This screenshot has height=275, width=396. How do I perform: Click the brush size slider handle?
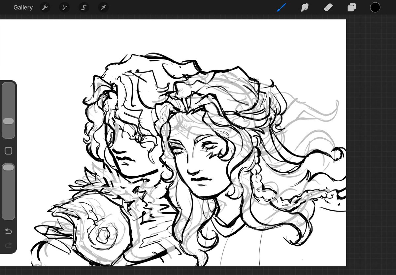click(x=8, y=121)
